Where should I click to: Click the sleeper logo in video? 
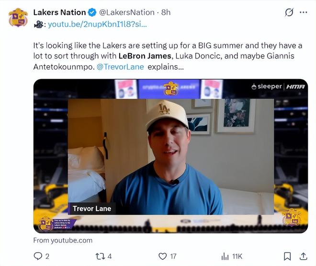click(267, 86)
